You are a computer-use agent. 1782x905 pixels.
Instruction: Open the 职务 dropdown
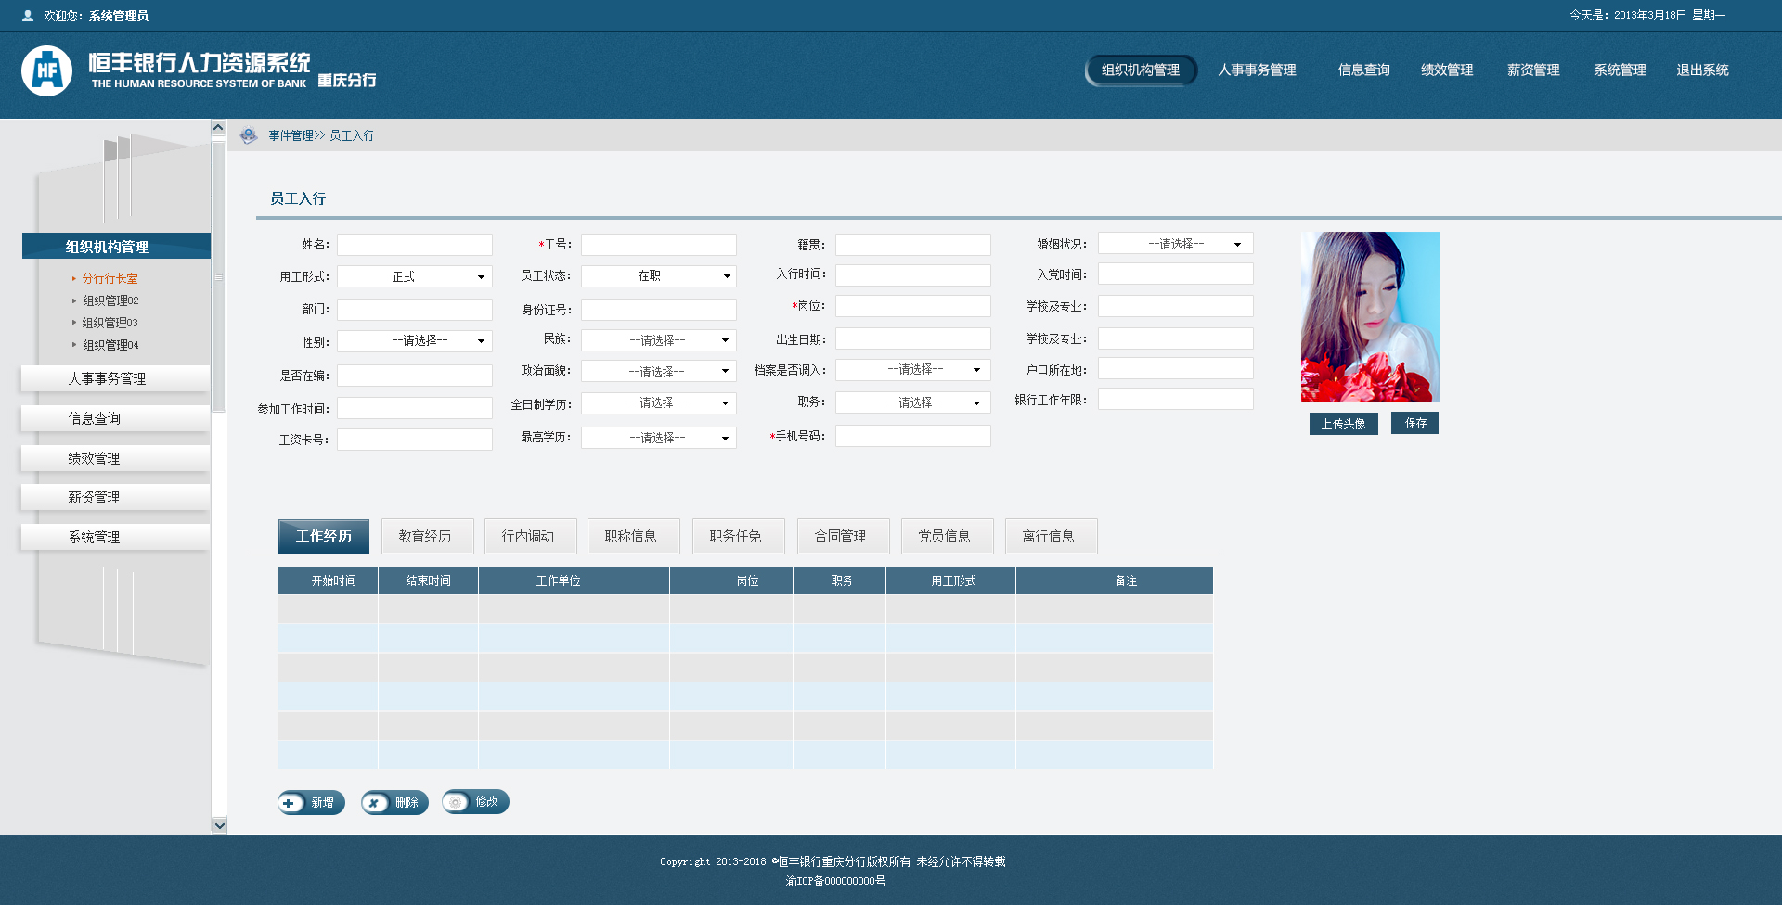tap(913, 402)
